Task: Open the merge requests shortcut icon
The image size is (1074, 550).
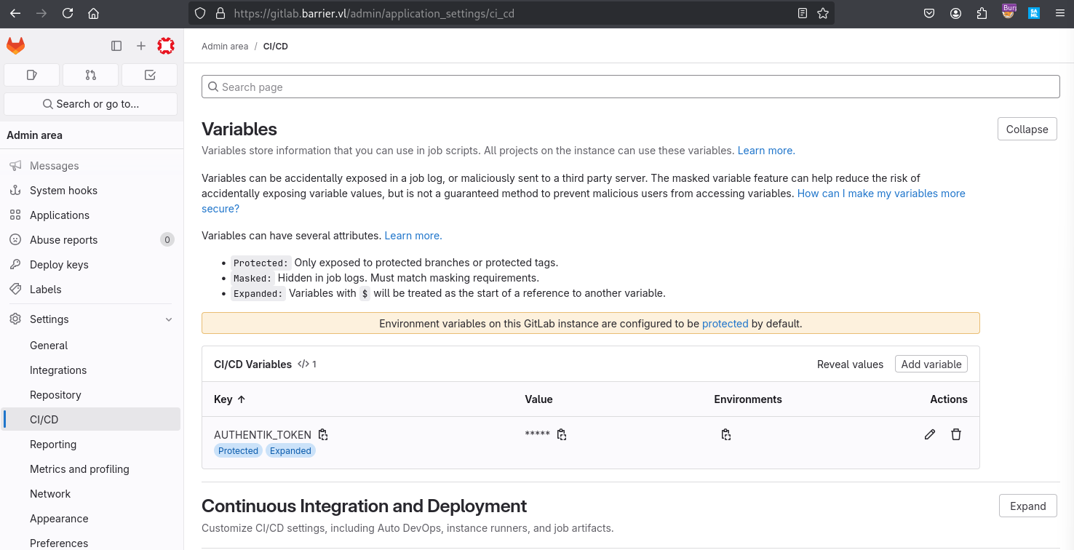Action: [x=90, y=75]
